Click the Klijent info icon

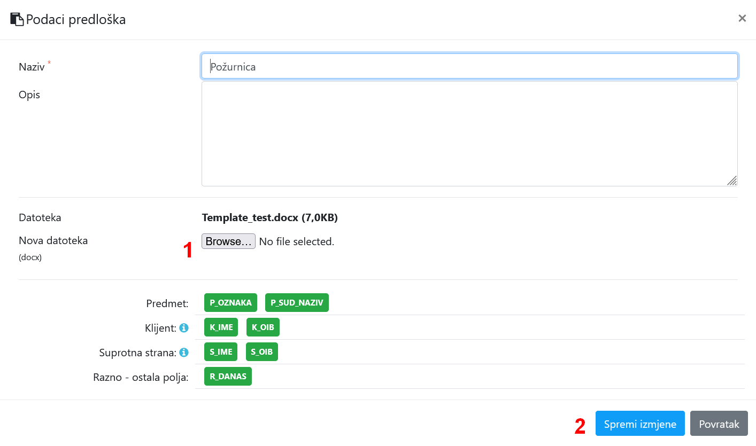[183, 328]
